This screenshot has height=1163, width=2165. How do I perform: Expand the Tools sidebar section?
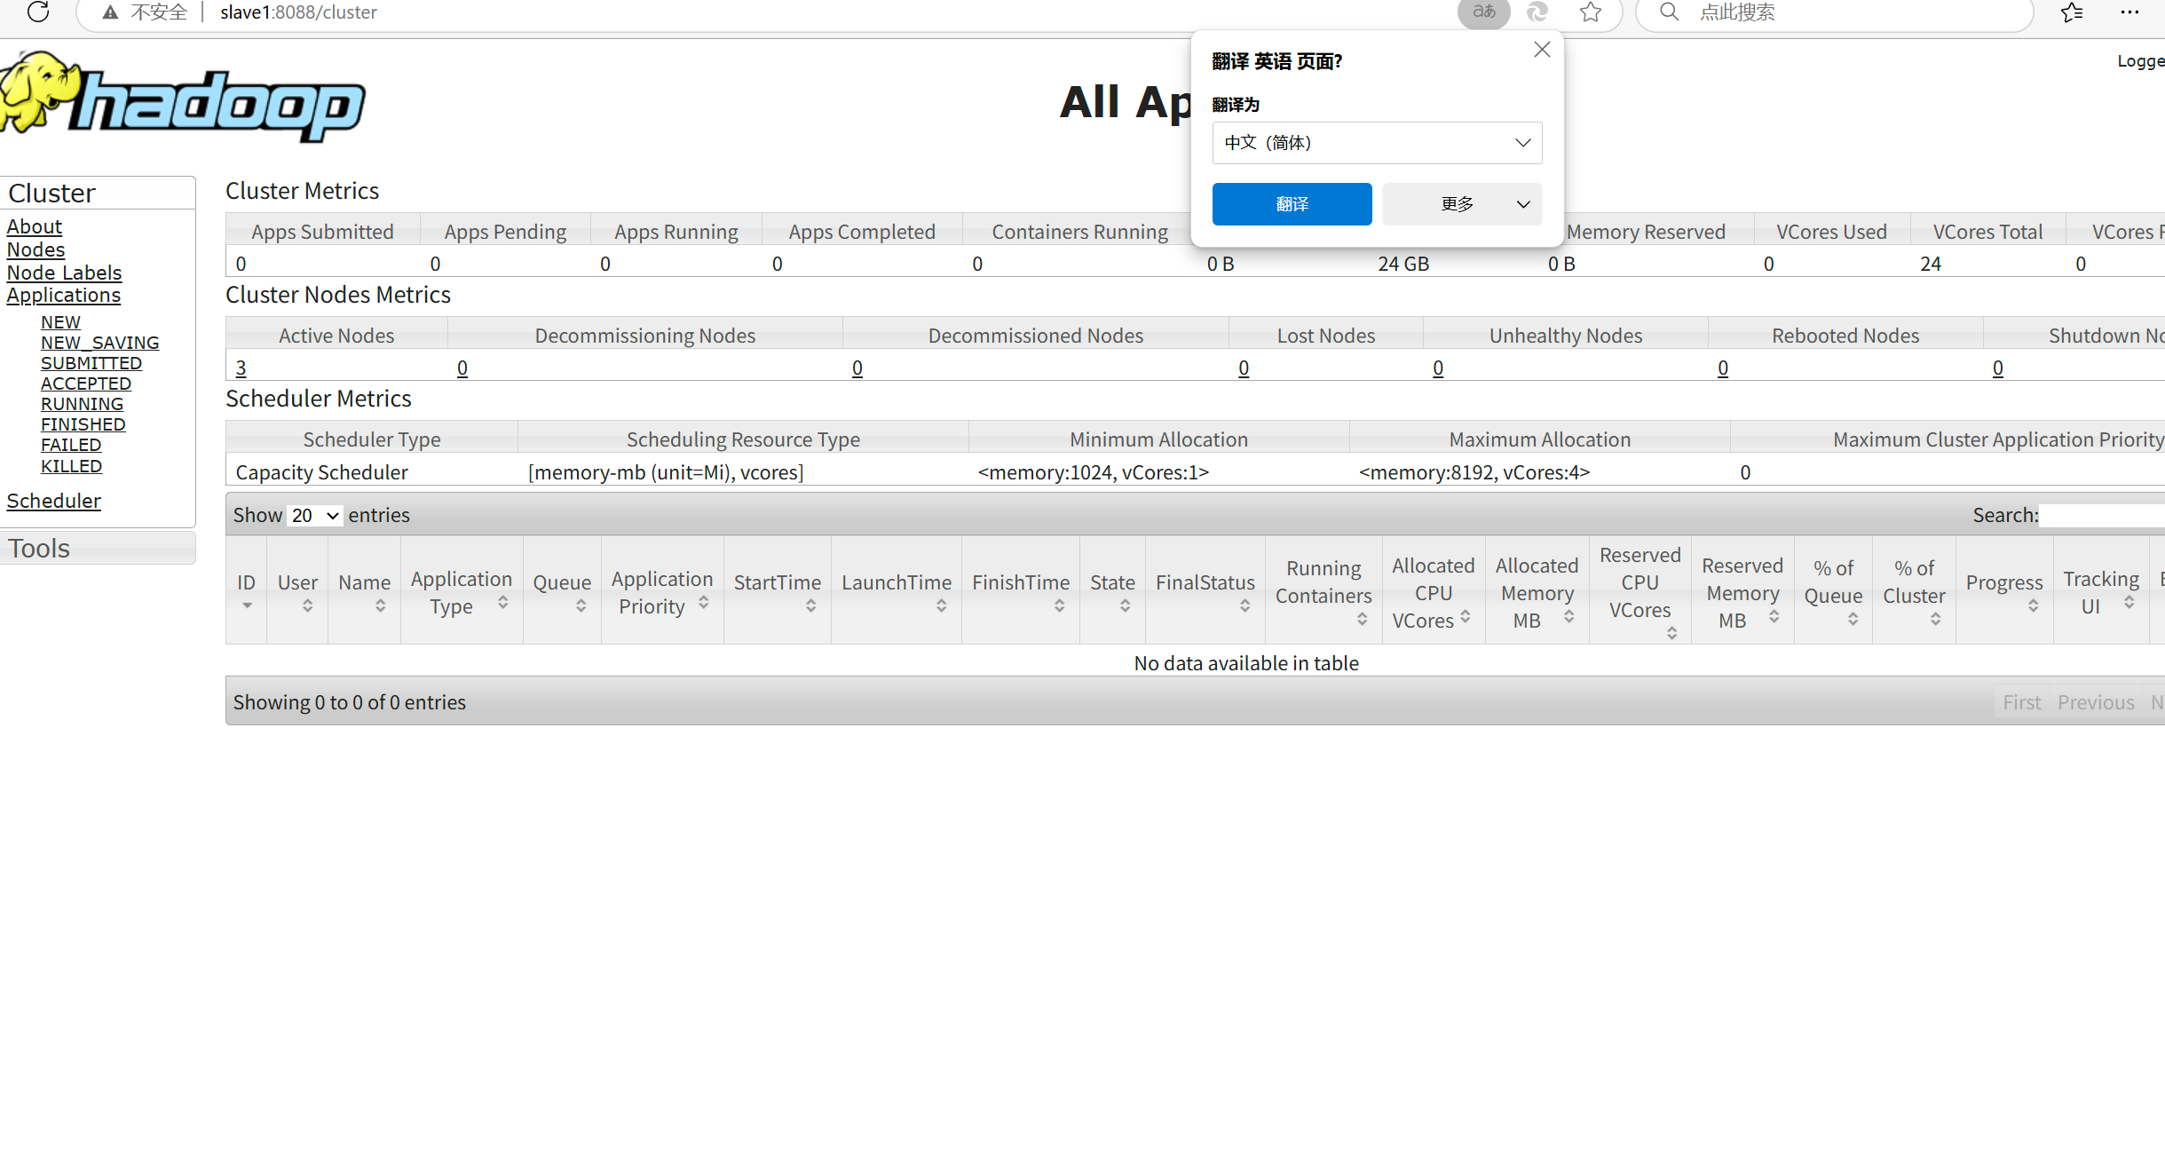pyautogui.click(x=40, y=548)
